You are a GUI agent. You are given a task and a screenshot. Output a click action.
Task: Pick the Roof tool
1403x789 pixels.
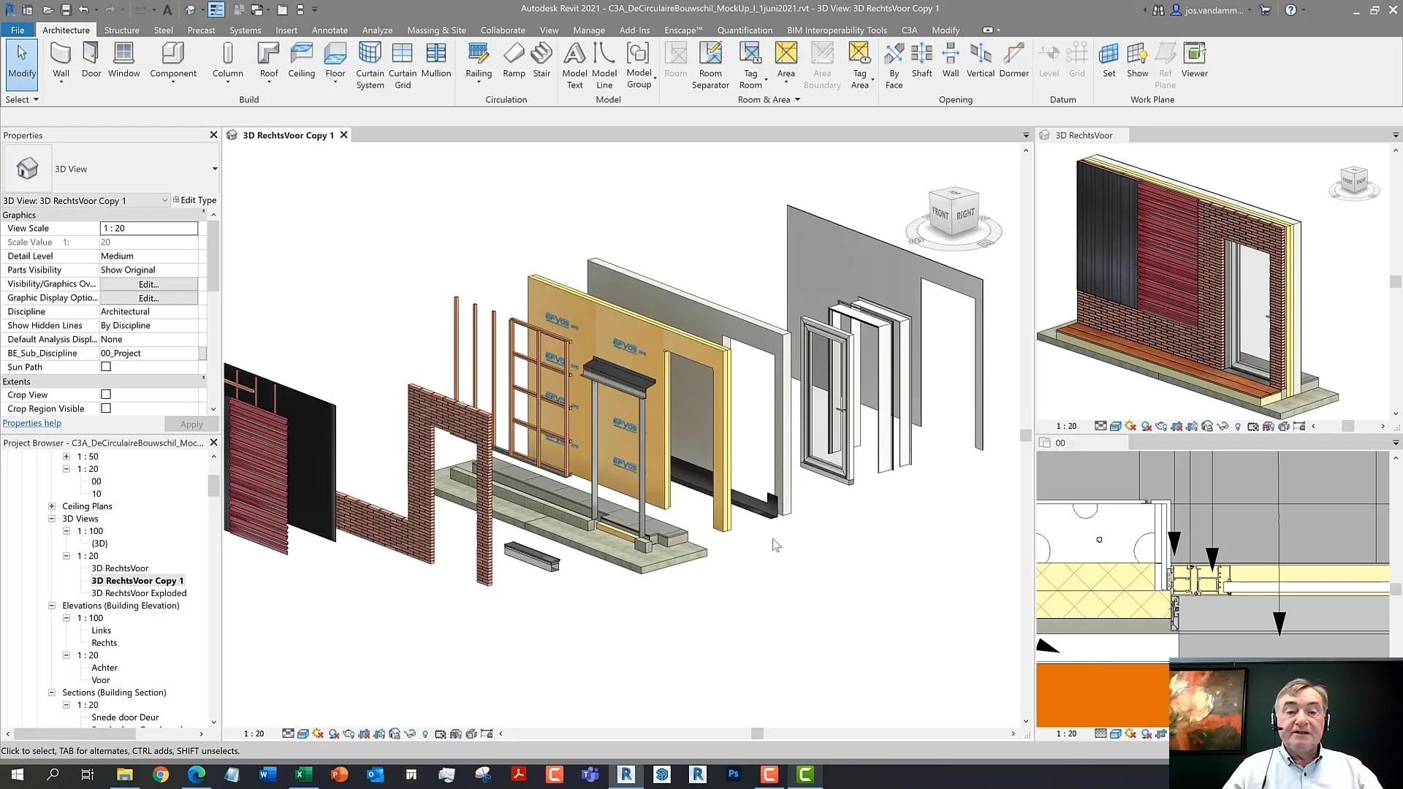269,61
